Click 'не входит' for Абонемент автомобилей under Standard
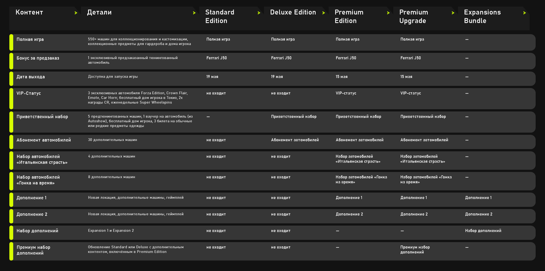The width and height of the screenshot is (545, 271). (216, 140)
